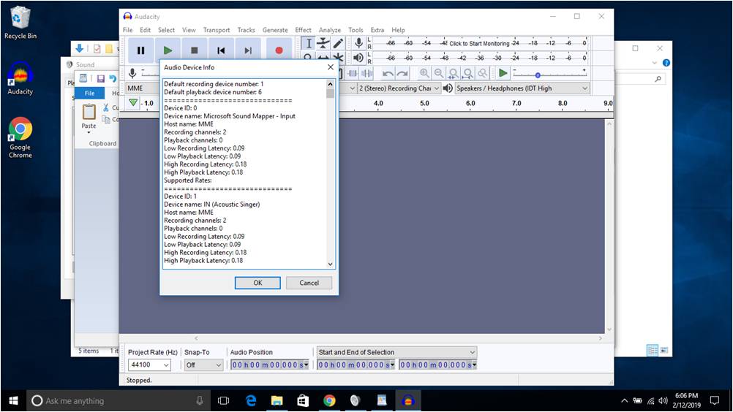The image size is (733, 412).
Task: Close the Audio Device Info dialog
Action: click(x=331, y=67)
